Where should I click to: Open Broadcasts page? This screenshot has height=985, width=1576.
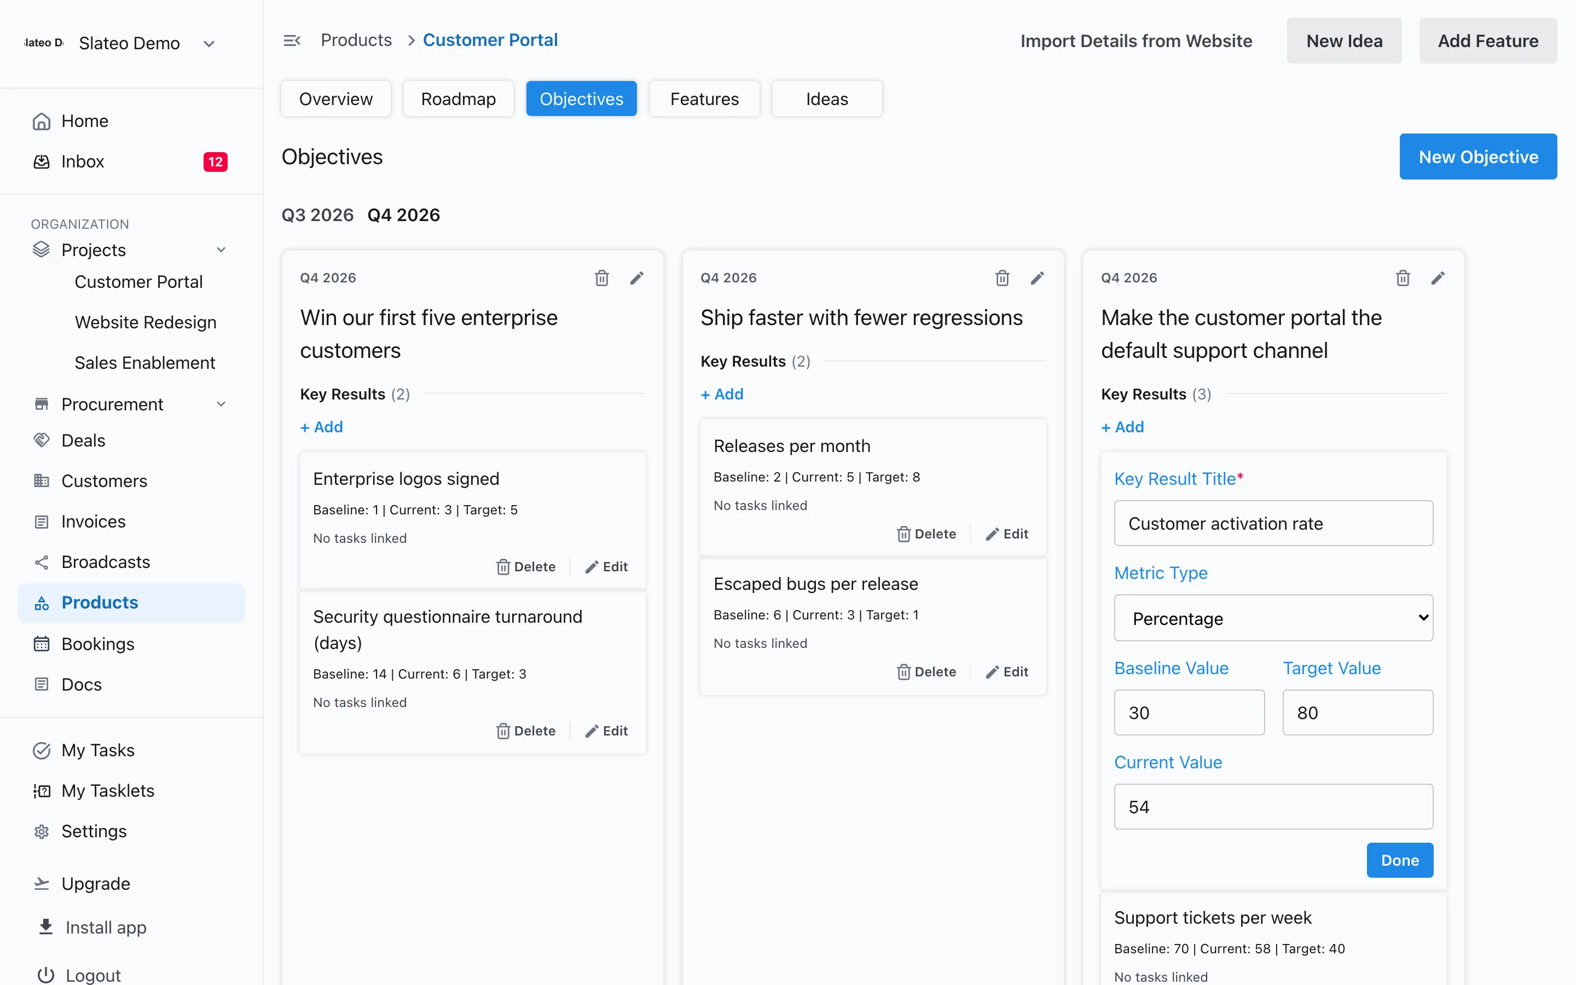[131, 561]
